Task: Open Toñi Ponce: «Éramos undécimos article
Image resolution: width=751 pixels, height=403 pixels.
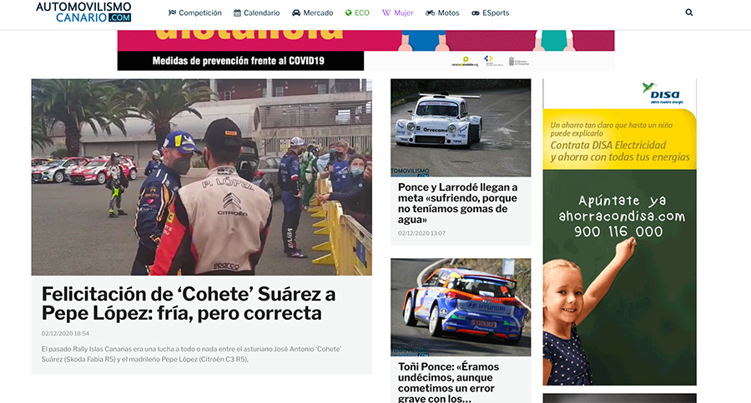Action: click(x=448, y=382)
